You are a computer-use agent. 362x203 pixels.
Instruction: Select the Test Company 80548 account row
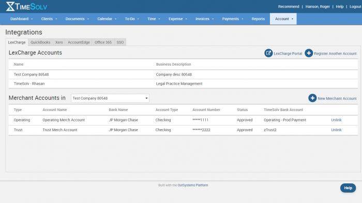183,74
